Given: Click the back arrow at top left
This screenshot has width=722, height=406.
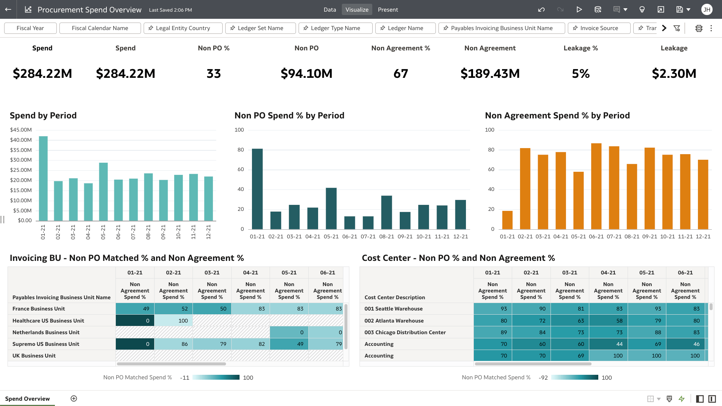Looking at the screenshot, I should 8,9.
